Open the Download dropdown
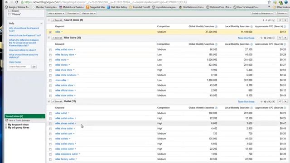290x163 pixels. 73,13
